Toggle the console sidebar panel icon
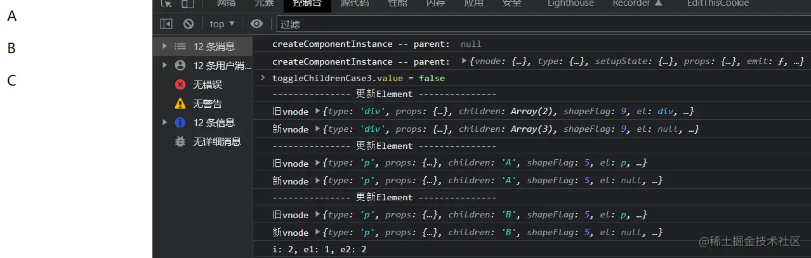The image size is (811, 258). (x=166, y=23)
